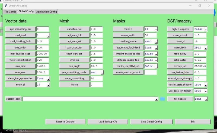The image size is (217, 133).
Task: Click Save Global Config button
Action: pos(151,122)
